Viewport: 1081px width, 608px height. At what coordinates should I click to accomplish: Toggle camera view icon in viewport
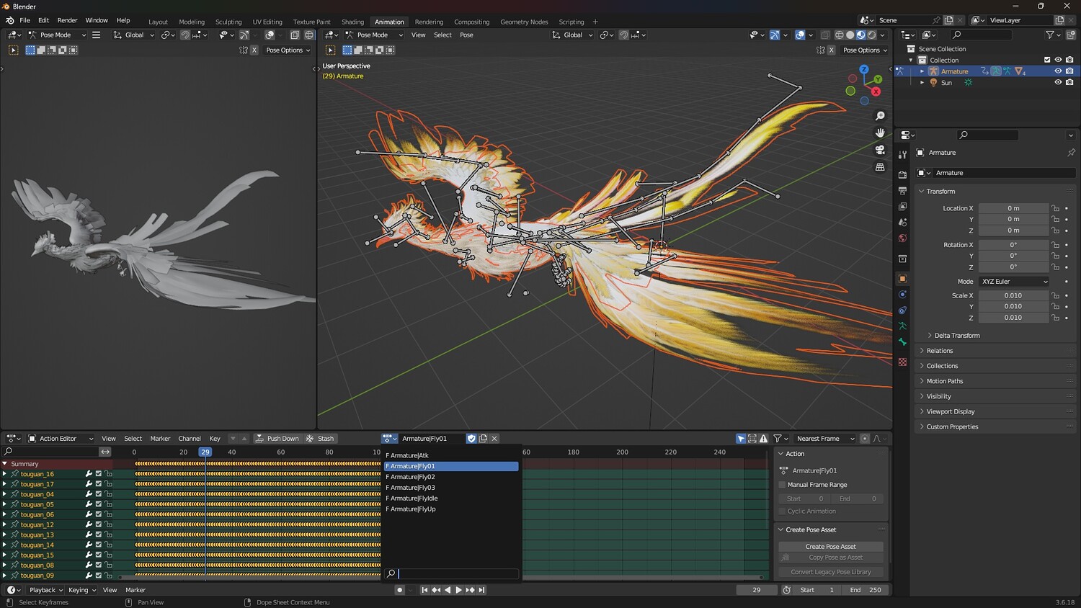[880, 150]
